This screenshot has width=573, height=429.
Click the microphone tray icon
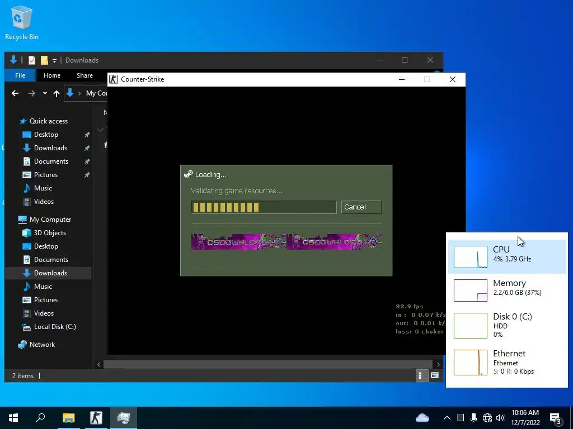tap(473, 418)
